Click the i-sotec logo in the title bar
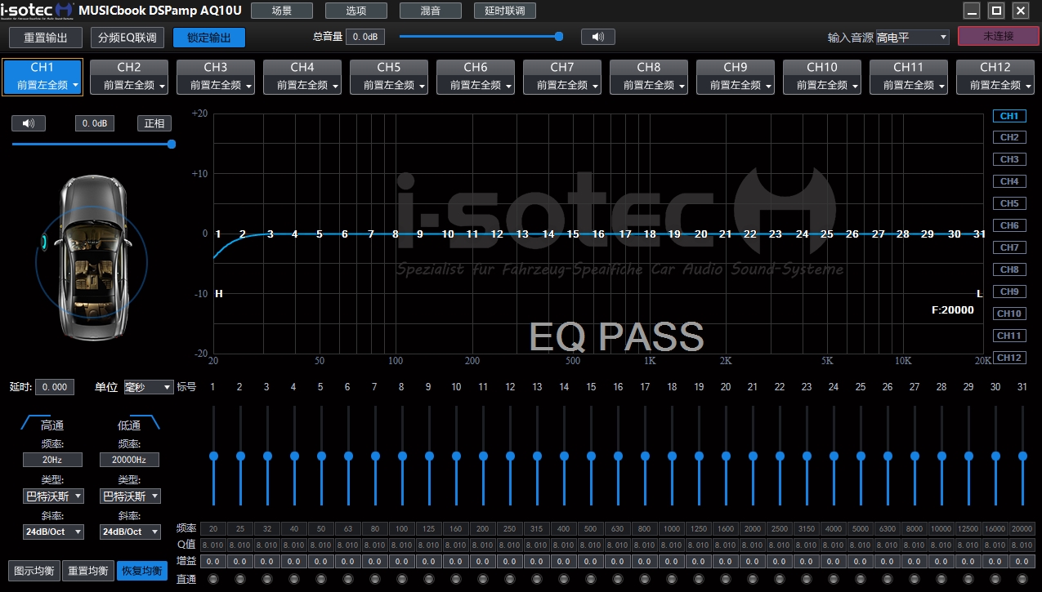Image resolution: width=1042 pixels, height=592 pixels. tap(37, 11)
